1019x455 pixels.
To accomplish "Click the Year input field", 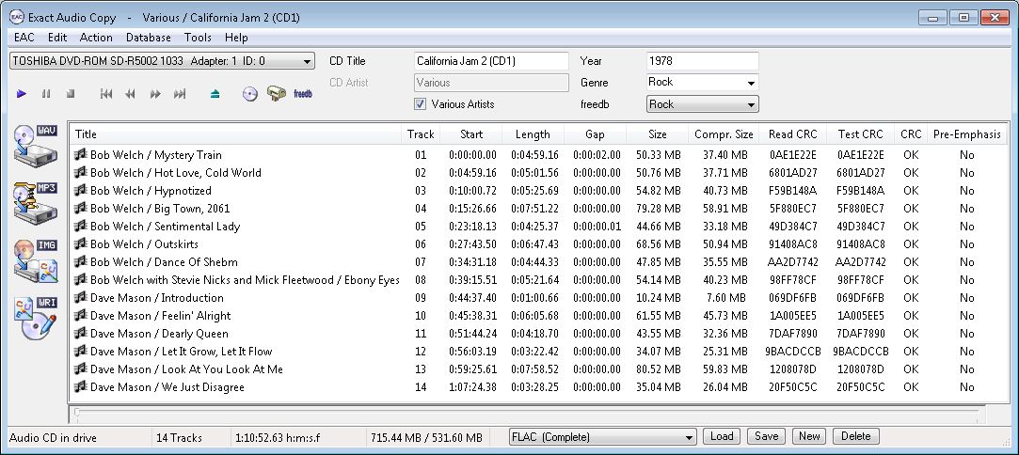I will [x=703, y=61].
